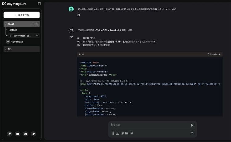Click the font-family: 'Orbitron' code line

pos(109,102)
